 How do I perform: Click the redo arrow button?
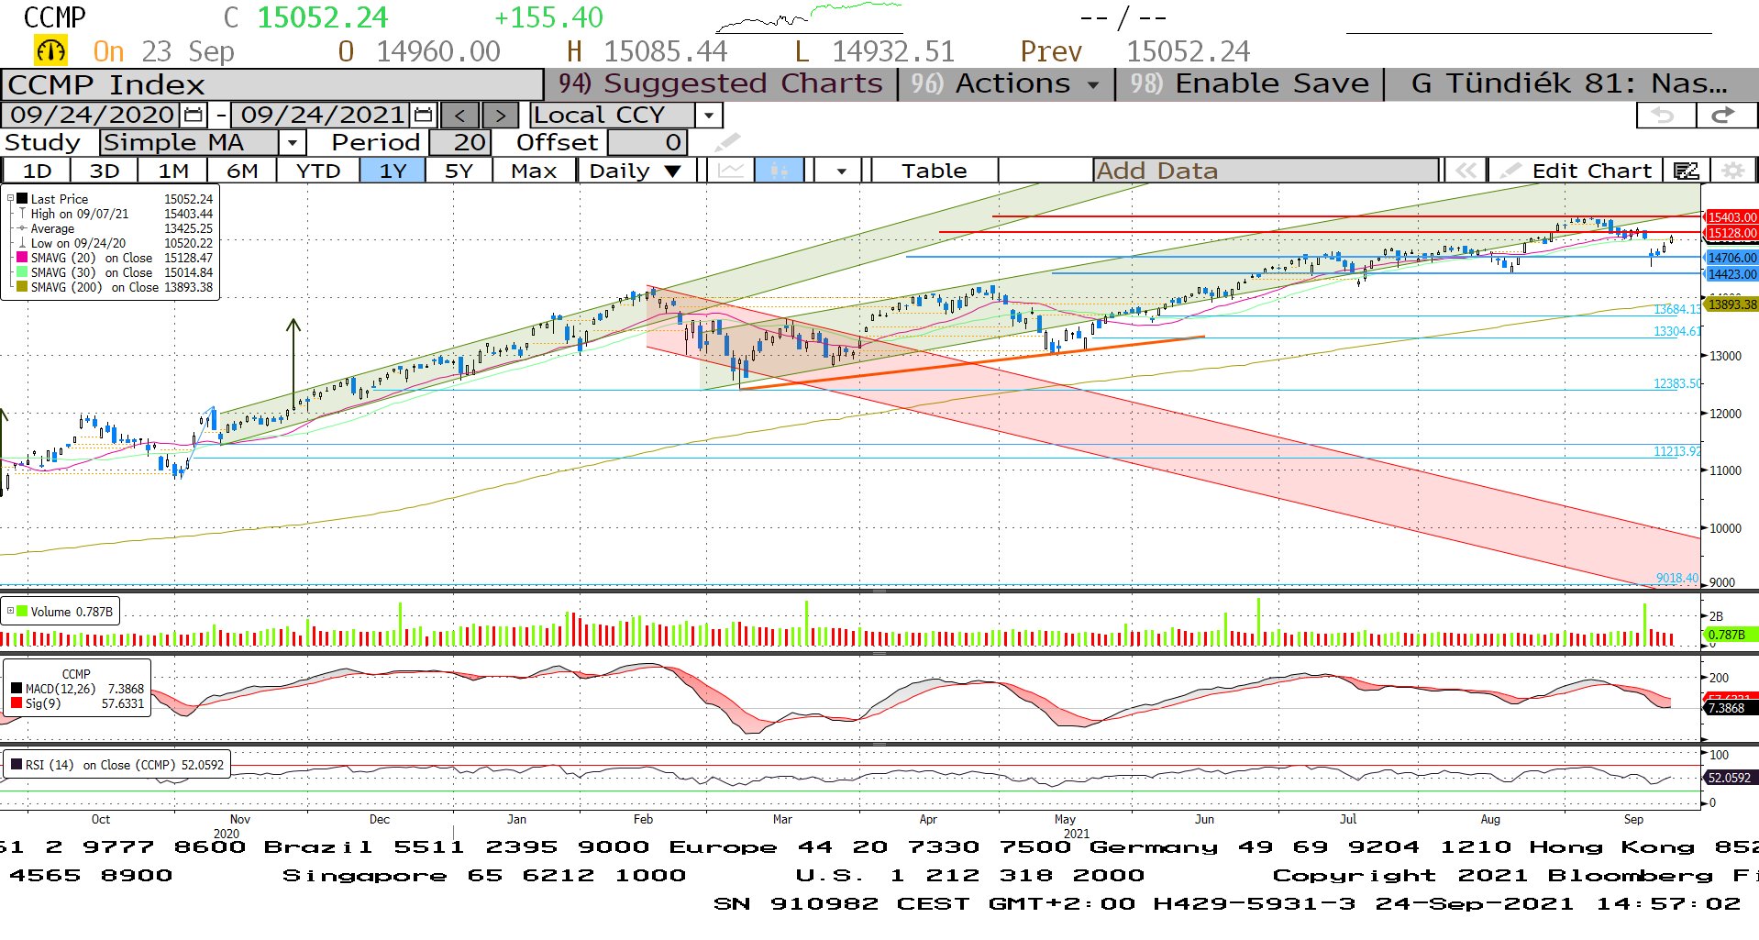click(1725, 115)
